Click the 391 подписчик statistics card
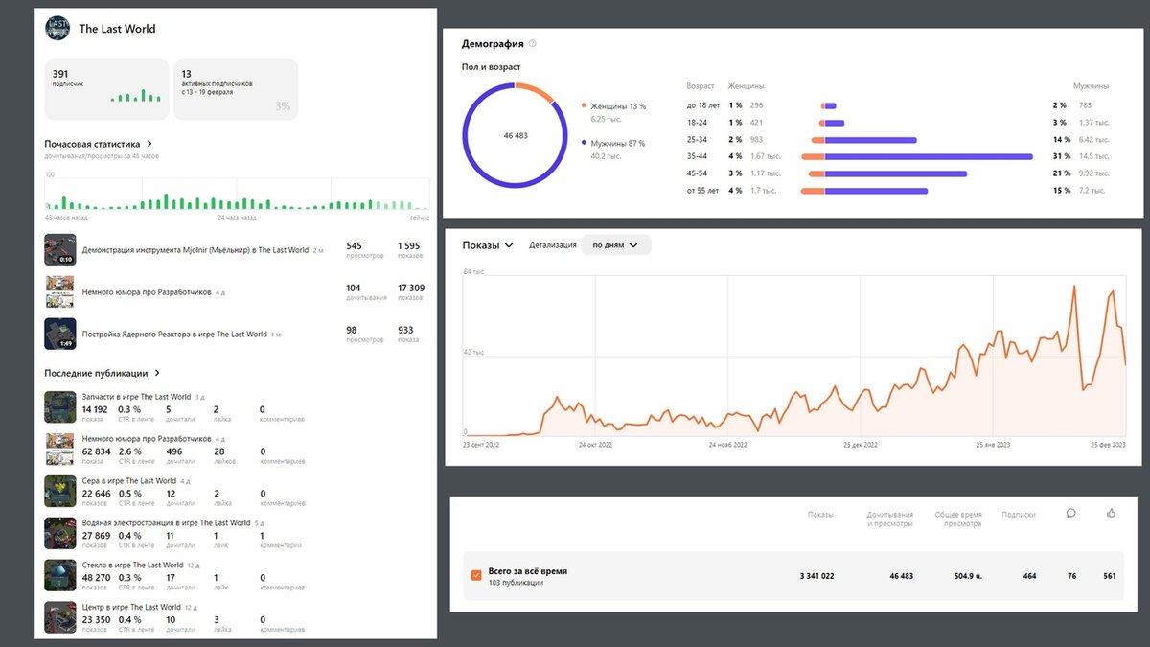1150x647 pixels. 106,89
